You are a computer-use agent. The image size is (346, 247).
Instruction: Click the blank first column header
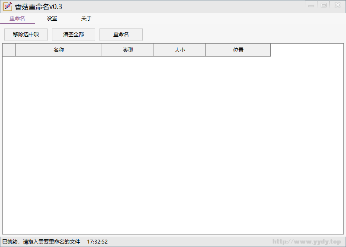click(9, 50)
